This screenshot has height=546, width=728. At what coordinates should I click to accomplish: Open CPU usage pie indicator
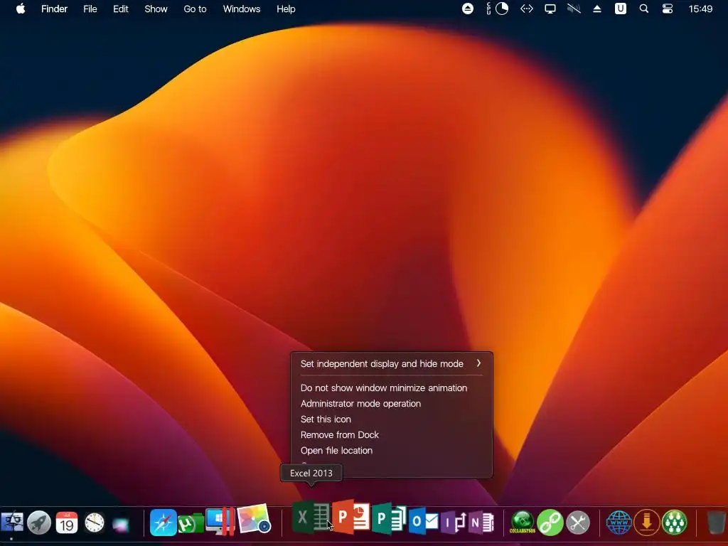pyautogui.click(x=502, y=9)
